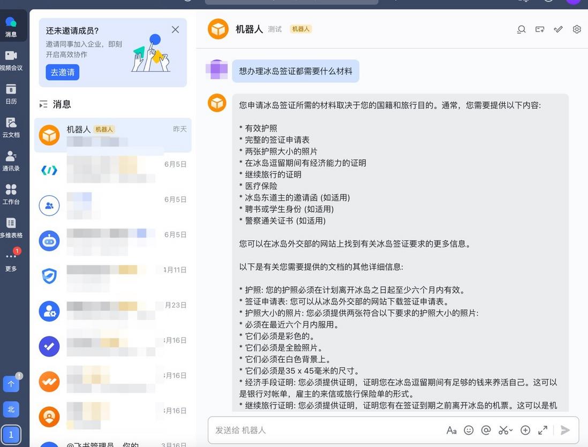Open the 机器人 conversation in message list
The height and width of the screenshot is (447, 588).
(x=113, y=135)
